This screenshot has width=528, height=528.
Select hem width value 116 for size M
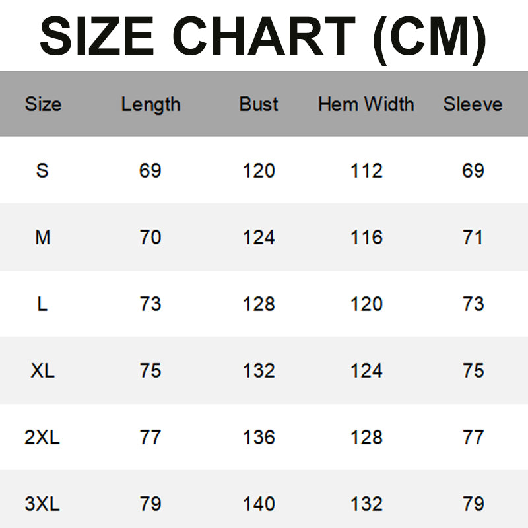click(366, 238)
